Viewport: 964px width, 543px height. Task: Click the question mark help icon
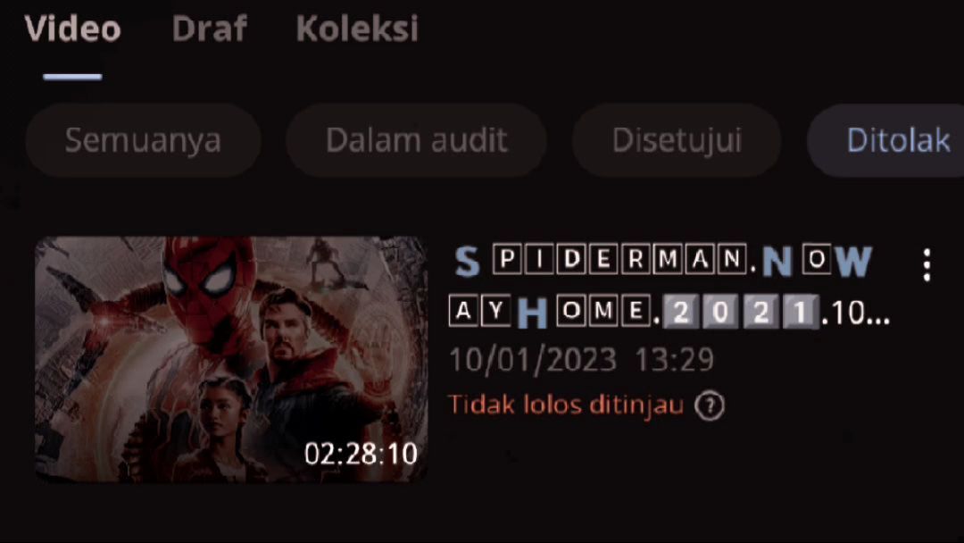(x=710, y=405)
